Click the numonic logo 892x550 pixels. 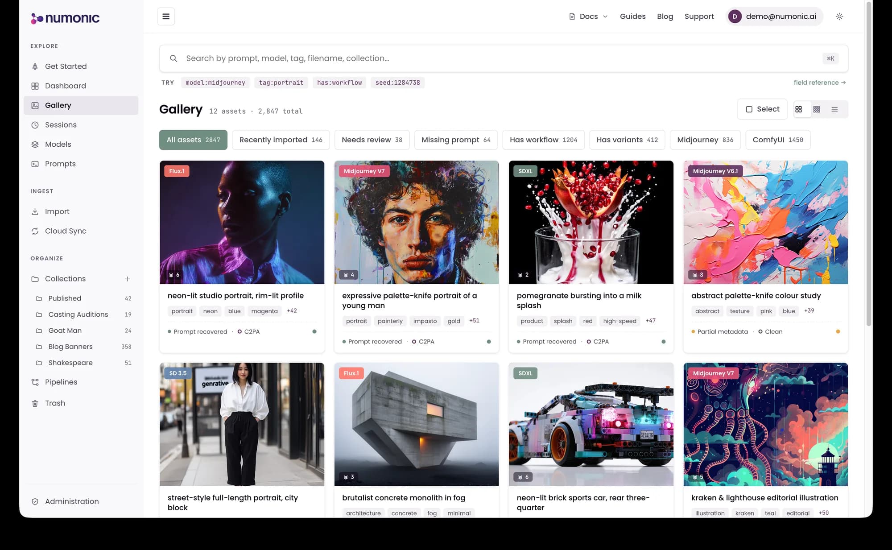[65, 18]
